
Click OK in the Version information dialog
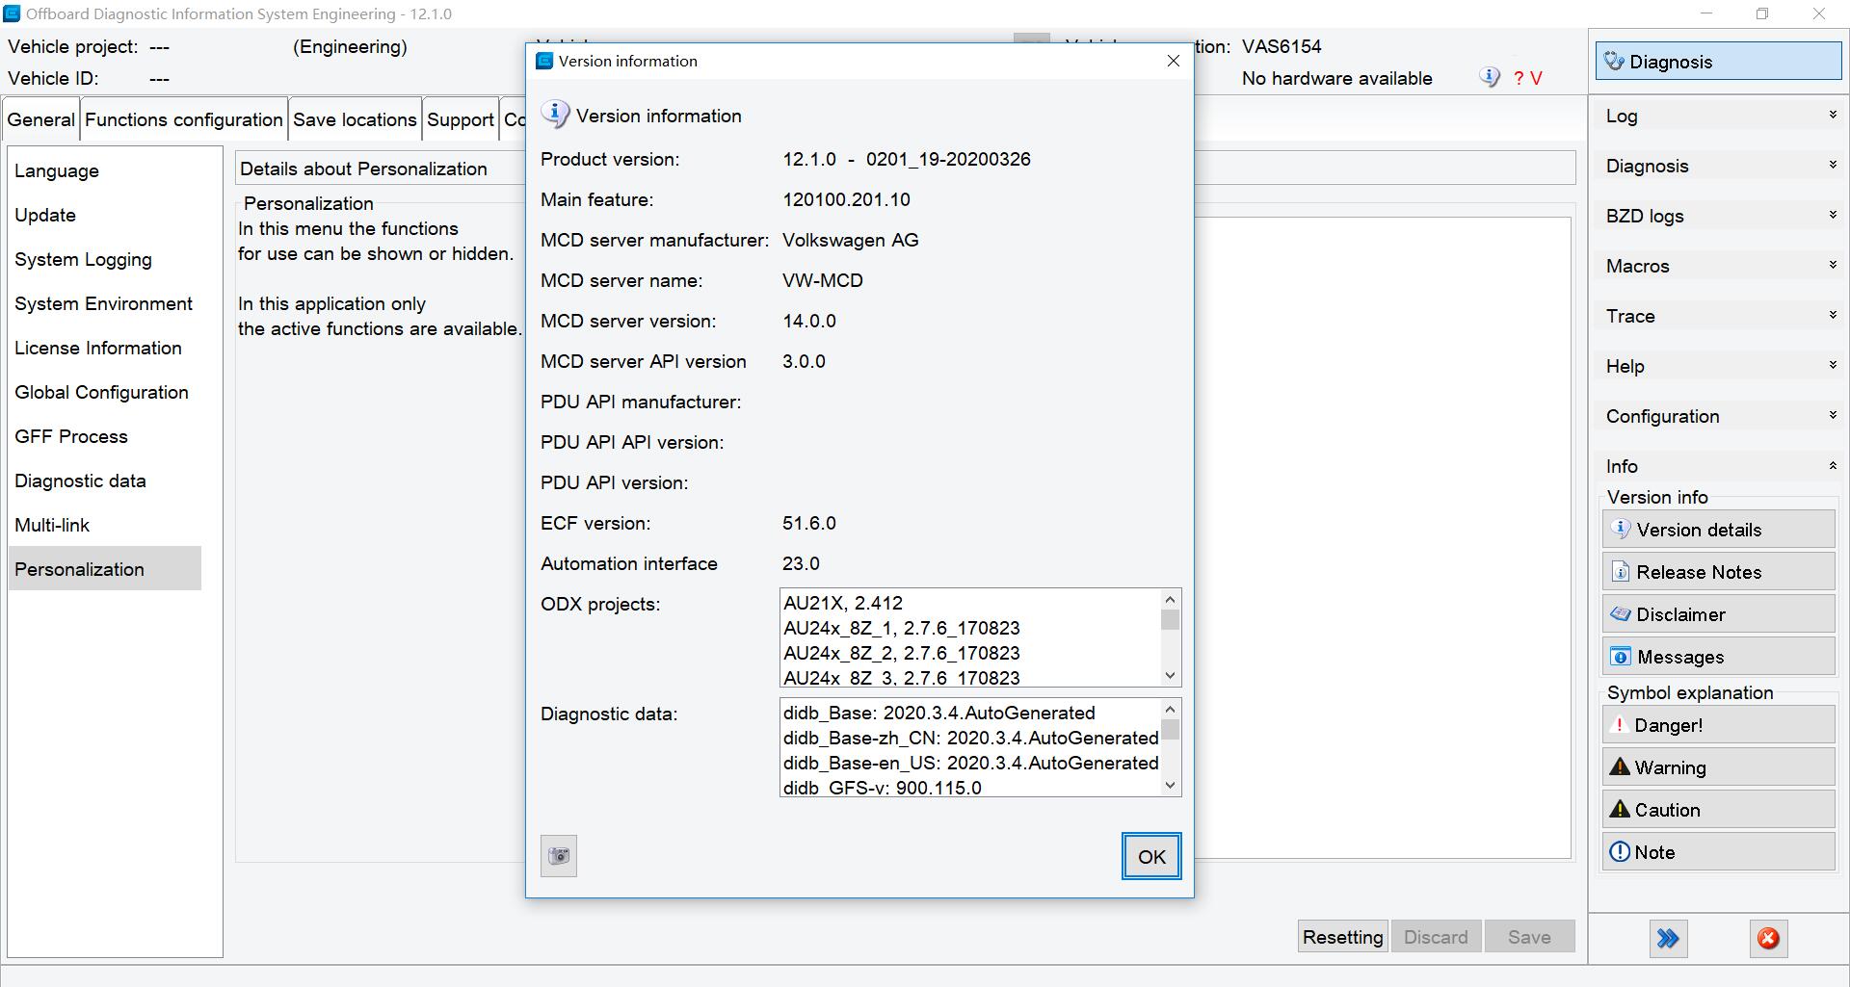(x=1151, y=856)
